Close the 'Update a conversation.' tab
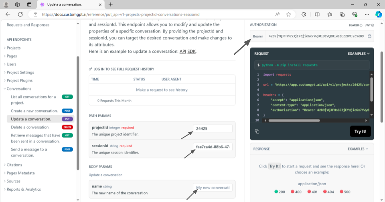This screenshot has width=385, height=202. [100, 5]
